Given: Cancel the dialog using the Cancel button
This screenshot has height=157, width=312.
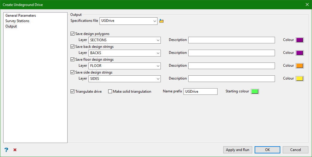Looking at the screenshot, I should 296,150.
